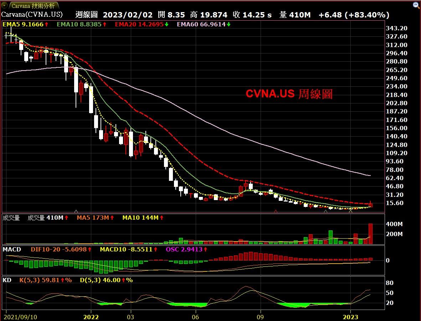Viewport: 421px width, 321px height.
Task: Click the 成交量 panel title
Action: (11, 218)
